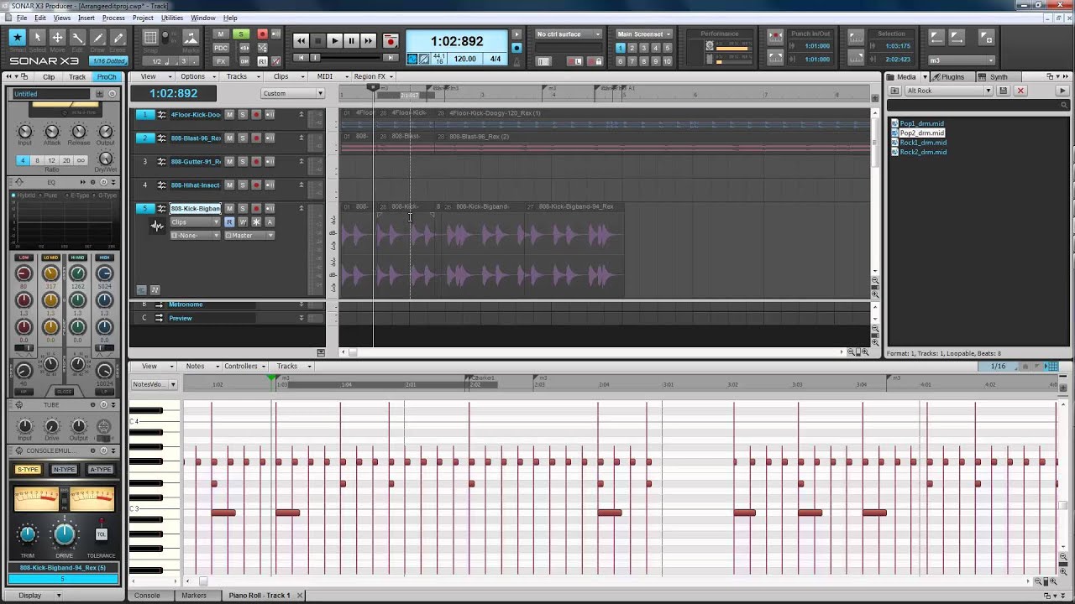Solo track 2 808-Blast
The height and width of the screenshot is (604, 1075).
point(243,138)
